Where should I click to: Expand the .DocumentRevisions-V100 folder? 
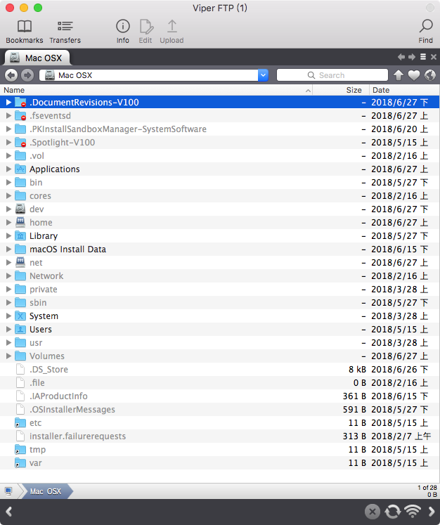pyautogui.click(x=8, y=102)
